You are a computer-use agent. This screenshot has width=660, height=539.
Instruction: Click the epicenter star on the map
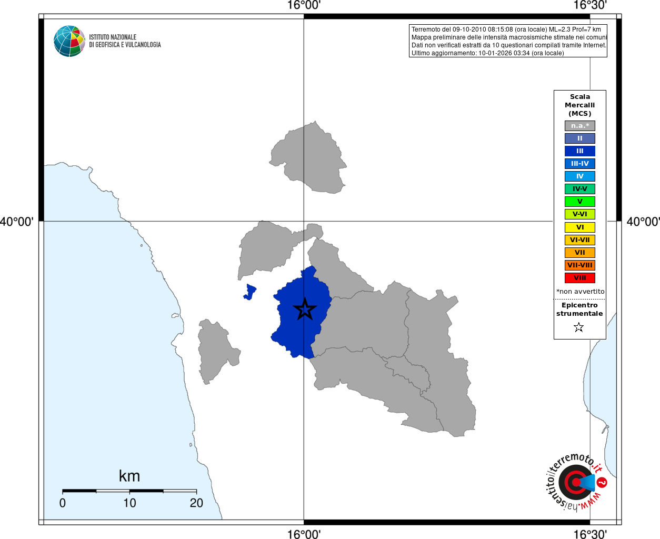click(x=305, y=309)
